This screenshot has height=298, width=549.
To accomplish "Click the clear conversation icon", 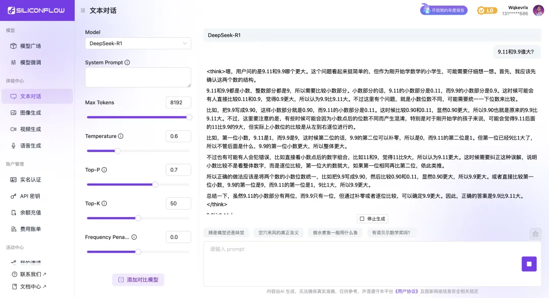I will coord(535,233).
